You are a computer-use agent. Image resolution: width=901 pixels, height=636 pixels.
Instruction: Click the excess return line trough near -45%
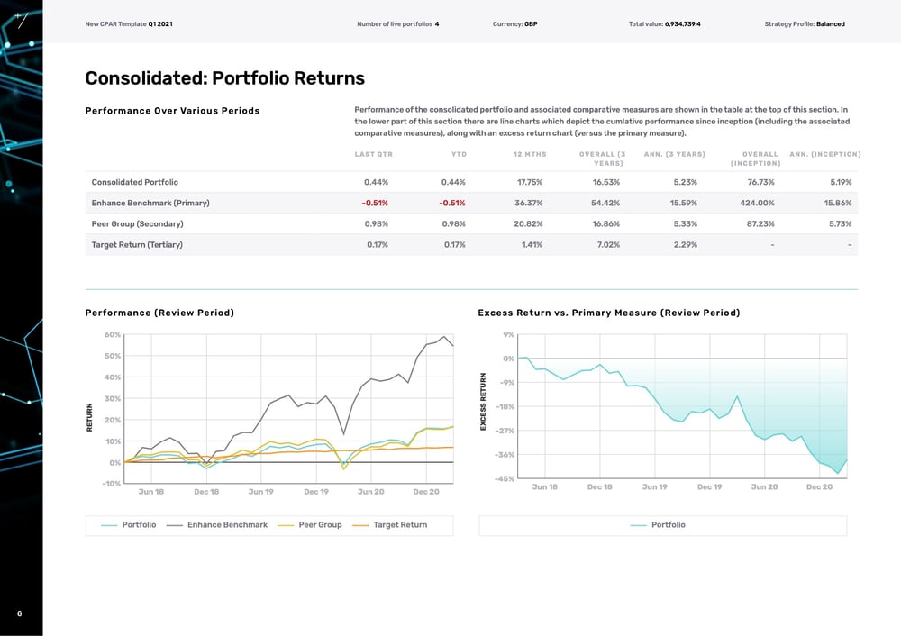click(x=838, y=473)
